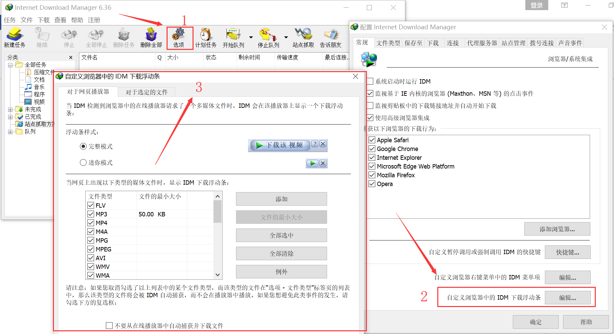Uncheck Mozilla Firefox browser
The width and height of the screenshot is (614, 334).
point(372,175)
